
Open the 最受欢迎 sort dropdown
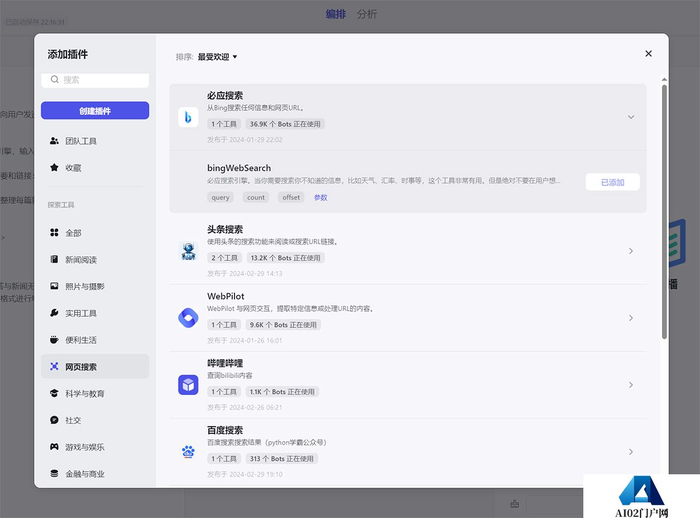click(x=217, y=57)
